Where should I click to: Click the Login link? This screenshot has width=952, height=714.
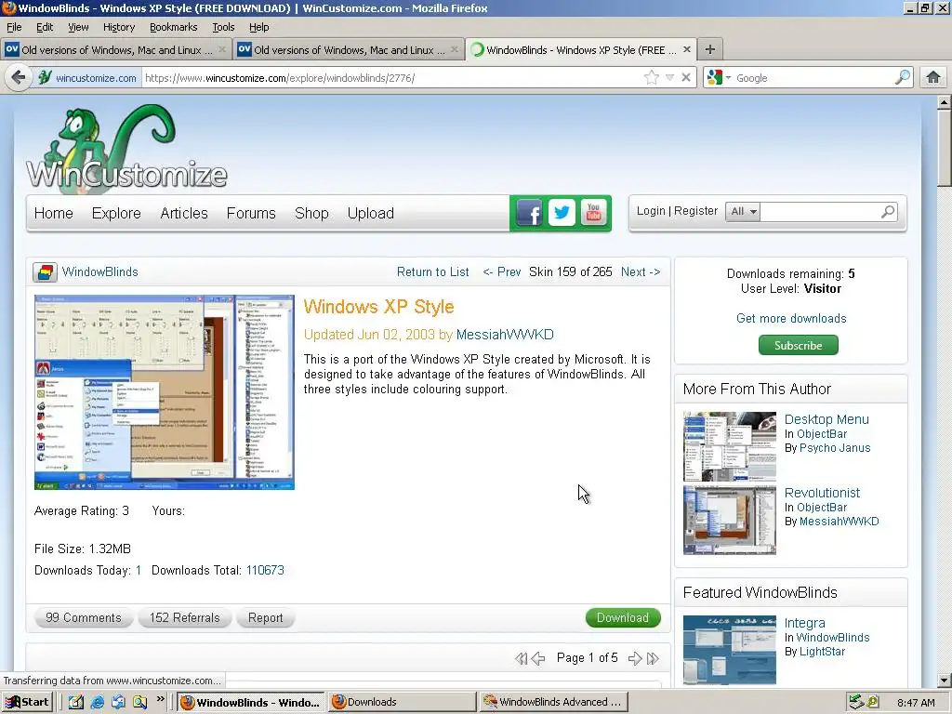[651, 211]
